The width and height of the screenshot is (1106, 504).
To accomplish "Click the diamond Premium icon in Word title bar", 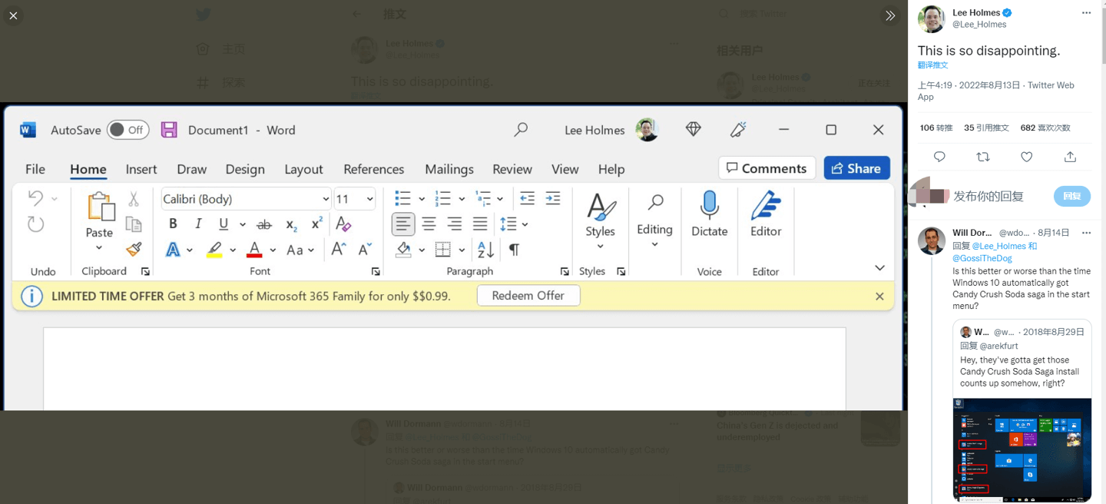I will pyautogui.click(x=693, y=130).
